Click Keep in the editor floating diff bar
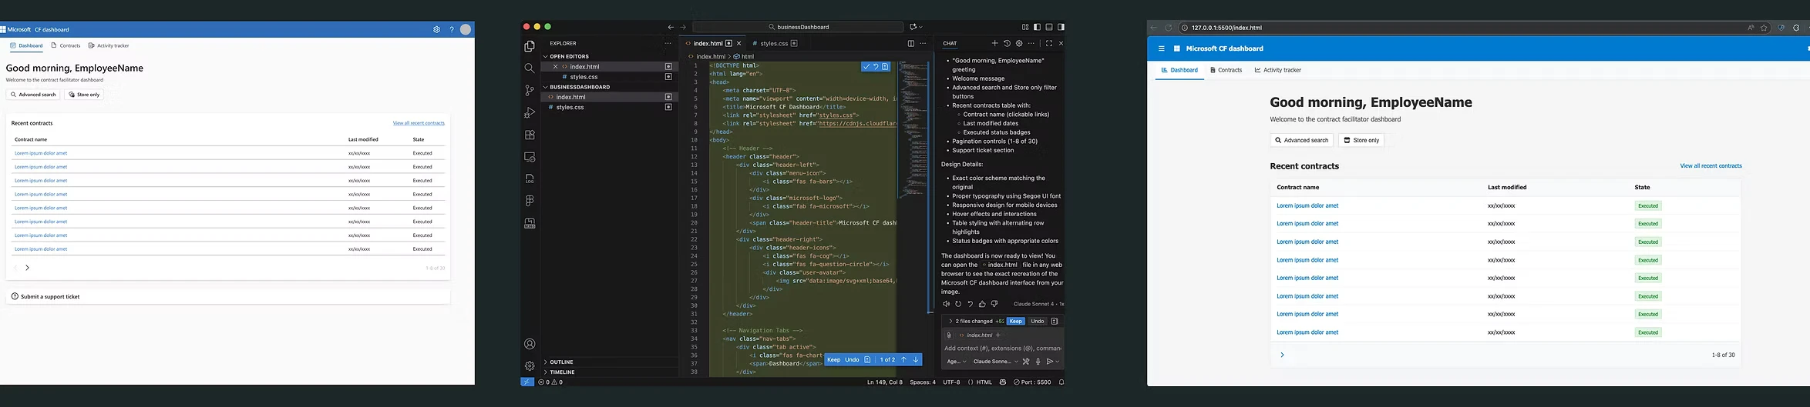This screenshot has height=407, width=1810. 833,359
